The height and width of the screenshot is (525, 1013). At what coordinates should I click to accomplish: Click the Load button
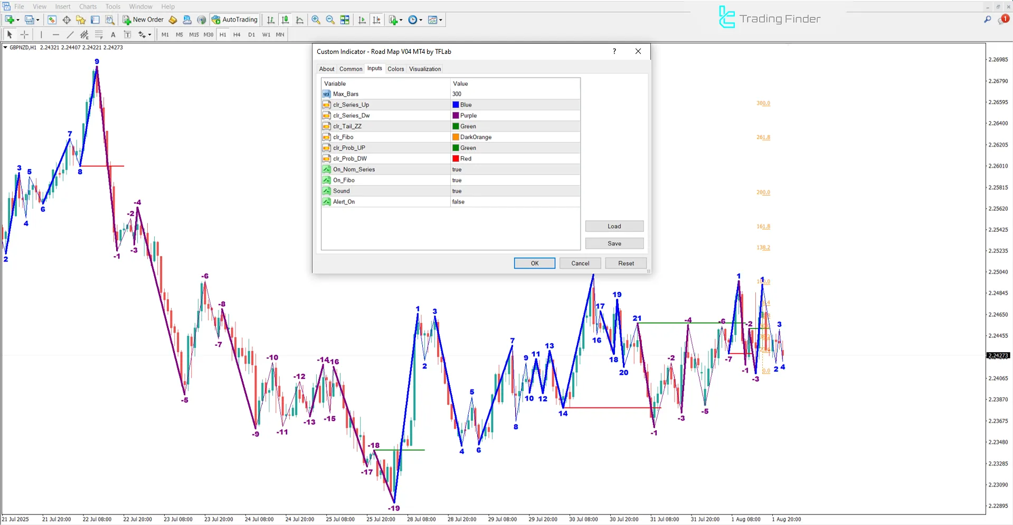coord(614,226)
